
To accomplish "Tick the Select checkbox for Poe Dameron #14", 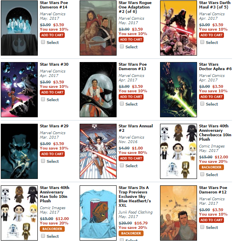I will 43,42.
